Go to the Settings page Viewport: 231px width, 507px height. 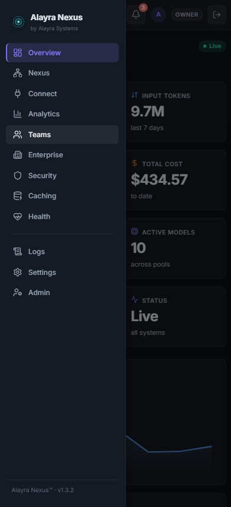[62, 272]
